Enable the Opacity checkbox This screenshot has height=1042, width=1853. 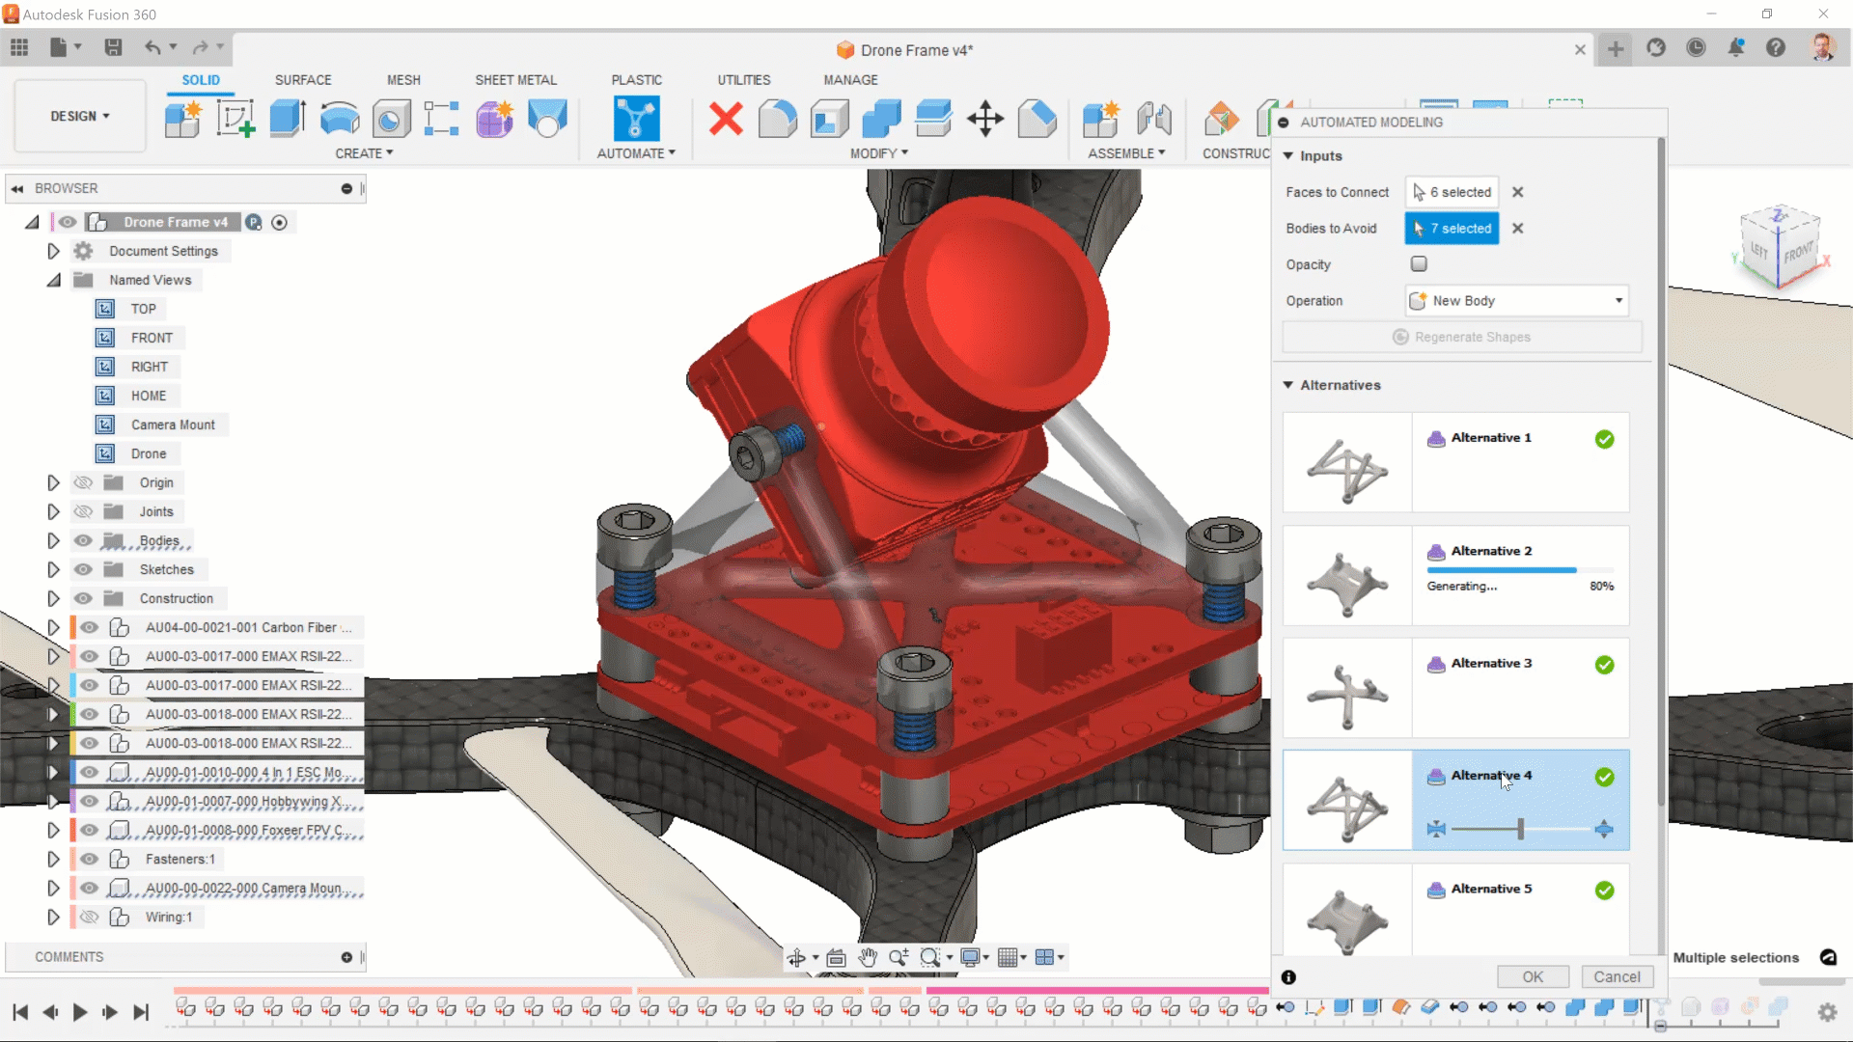[1419, 263]
